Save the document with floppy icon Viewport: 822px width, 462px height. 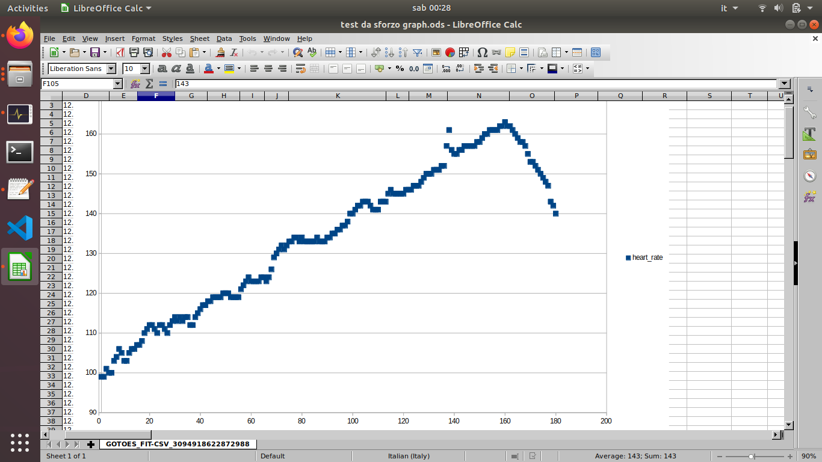pyautogui.click(x=94, y=52)
